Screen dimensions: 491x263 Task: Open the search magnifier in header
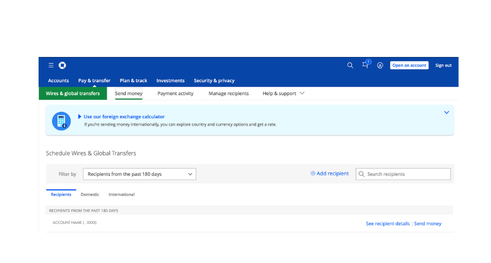point(350,65)
